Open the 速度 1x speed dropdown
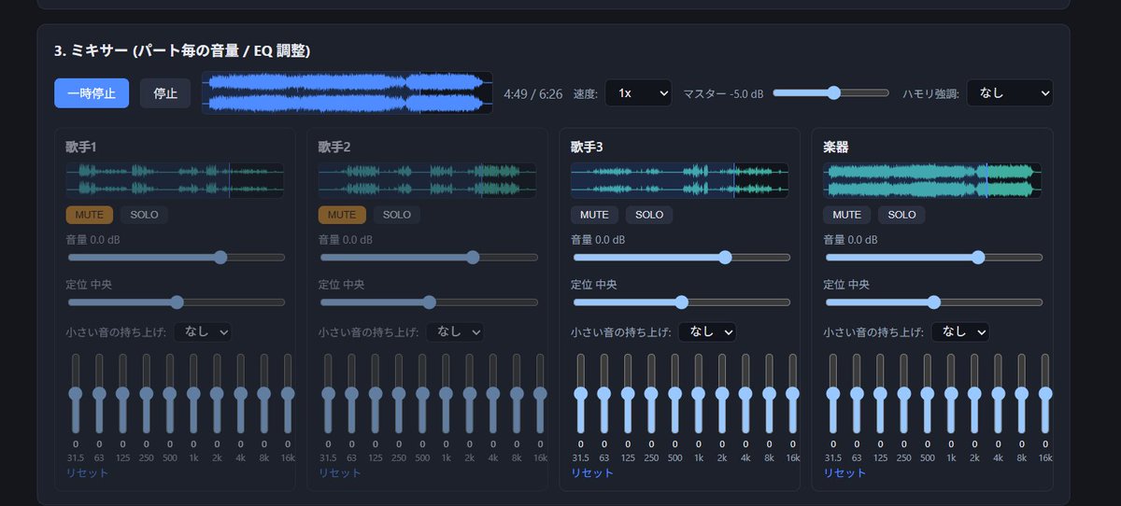1121x506 pixels. point(638,93)
